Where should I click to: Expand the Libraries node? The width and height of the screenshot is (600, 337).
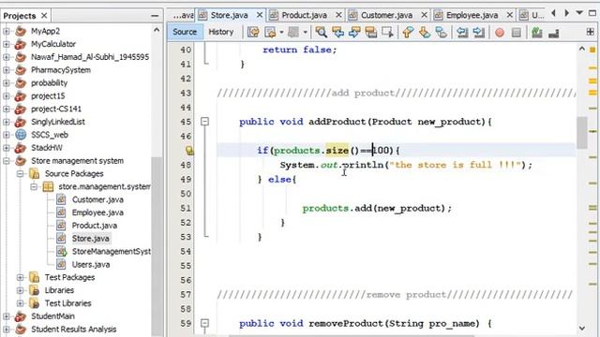click(x=21, y=290)
